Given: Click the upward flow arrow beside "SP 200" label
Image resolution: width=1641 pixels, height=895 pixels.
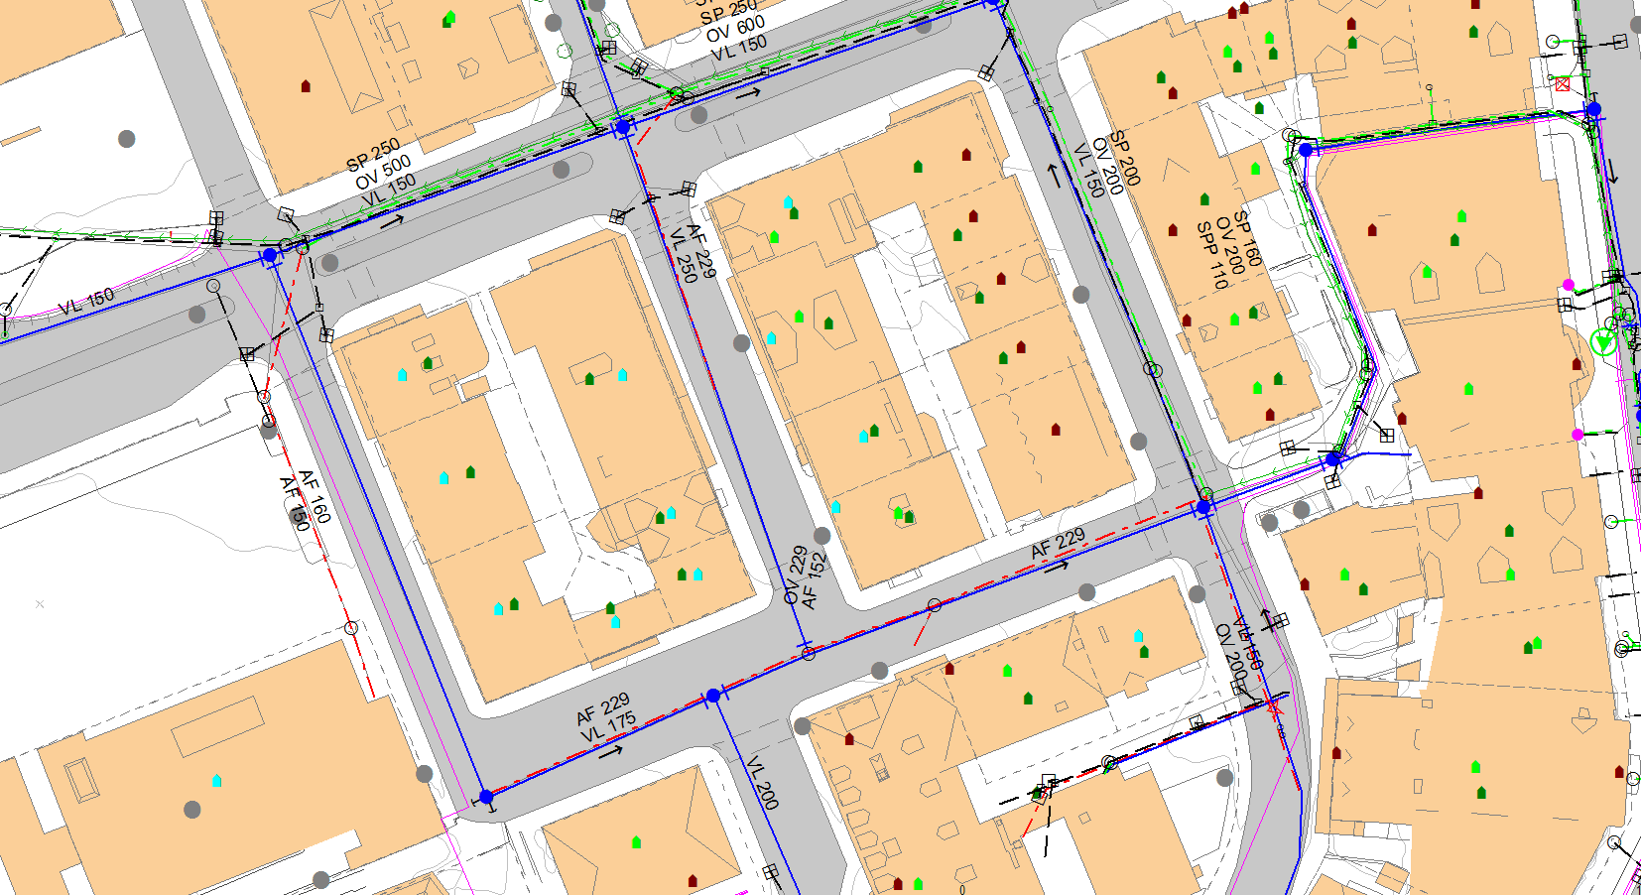Looking at the screenshot, I should click(x=1053, y=174).
